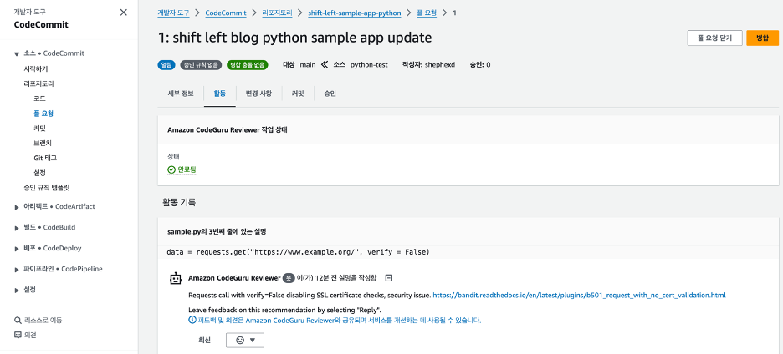
Task: Expand the 배포 • CodeDeploy section
Action: point(17,249)
